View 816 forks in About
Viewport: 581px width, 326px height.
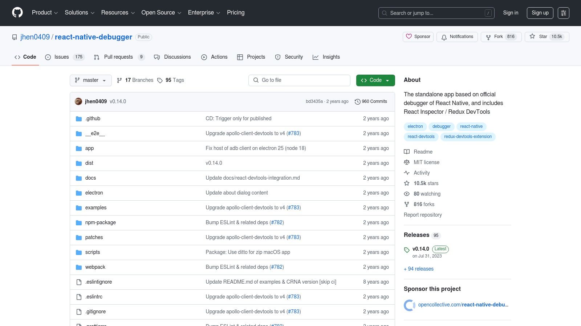pyautogui.click(x=419, y=204)
